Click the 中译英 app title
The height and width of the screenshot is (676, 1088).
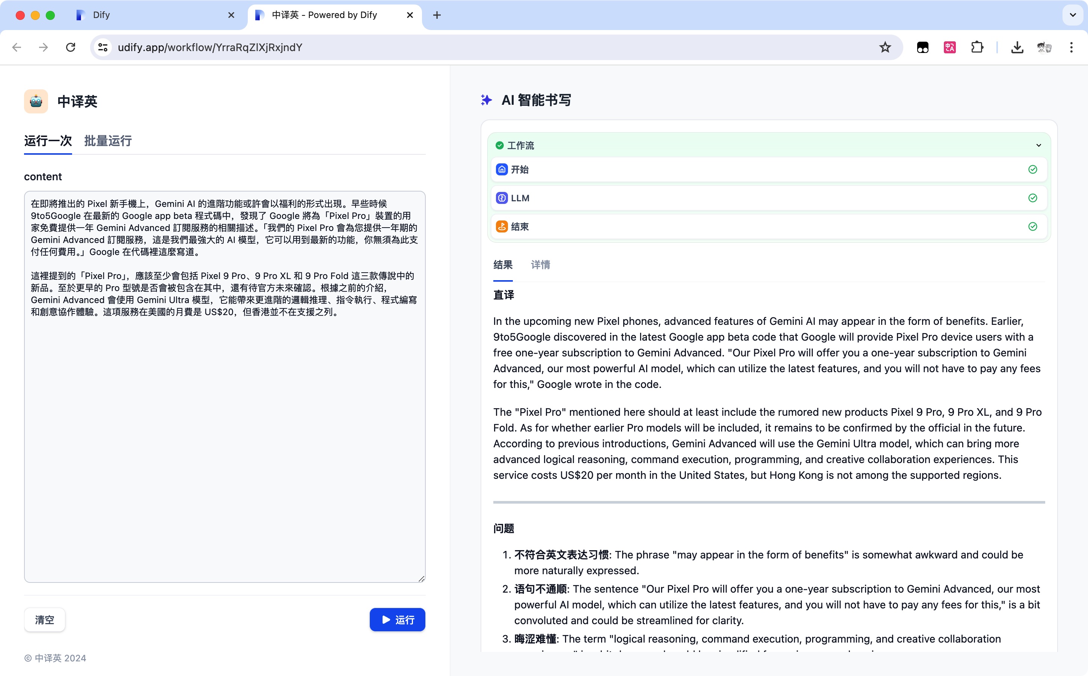point(77,101)
